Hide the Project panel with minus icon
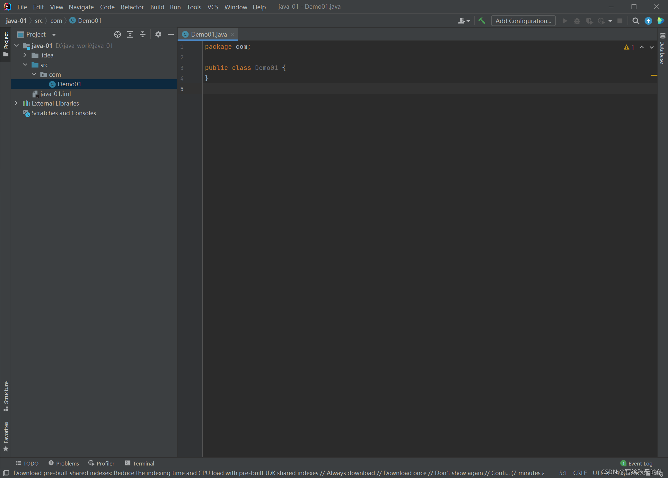668x478 pixels. (x=171, y=34)
